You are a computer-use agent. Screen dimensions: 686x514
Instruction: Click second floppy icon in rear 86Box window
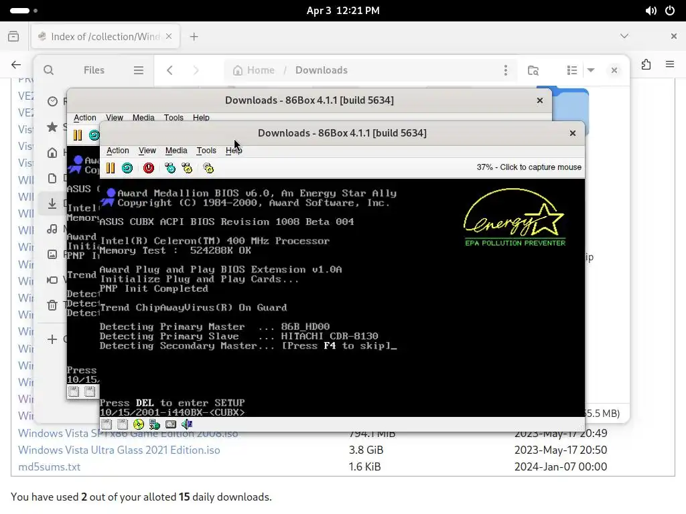point(90,391)
